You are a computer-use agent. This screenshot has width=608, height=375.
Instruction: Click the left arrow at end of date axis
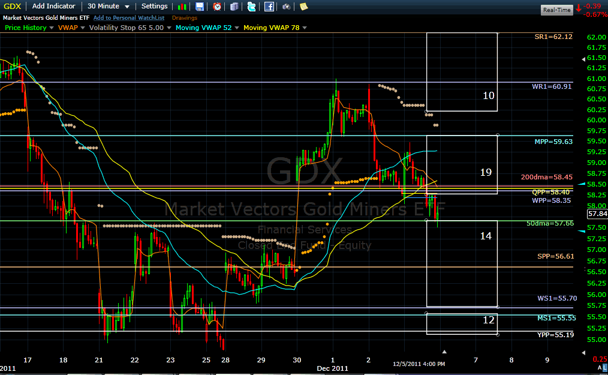(583, 352)
